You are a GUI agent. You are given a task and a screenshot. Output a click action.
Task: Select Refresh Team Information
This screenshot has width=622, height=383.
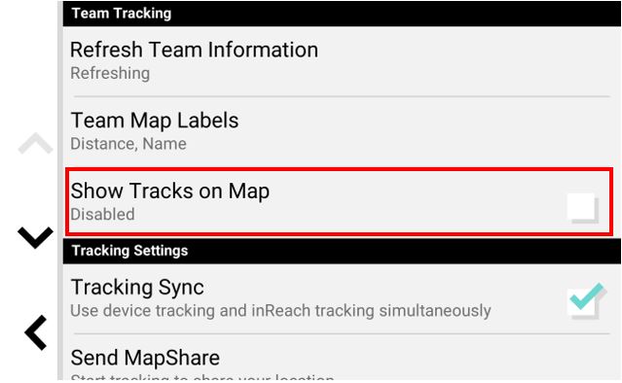[x=342, y=61]
